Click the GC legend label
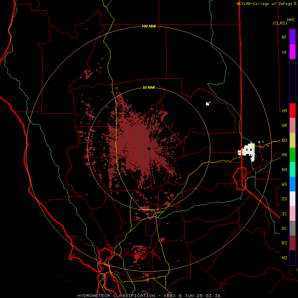 tap(284, 228)
